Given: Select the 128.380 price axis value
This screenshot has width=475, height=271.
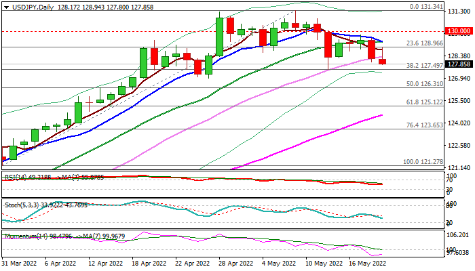Looking at the screenshot, I should (459, 56).
